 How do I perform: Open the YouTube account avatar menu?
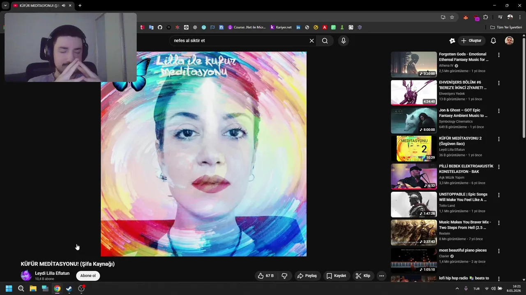(509, 41)
